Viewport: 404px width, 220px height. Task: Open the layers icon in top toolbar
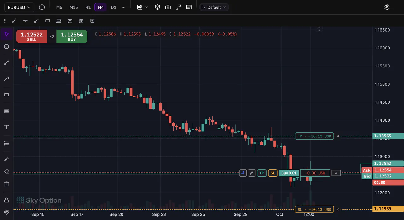(x=157, y=7)
